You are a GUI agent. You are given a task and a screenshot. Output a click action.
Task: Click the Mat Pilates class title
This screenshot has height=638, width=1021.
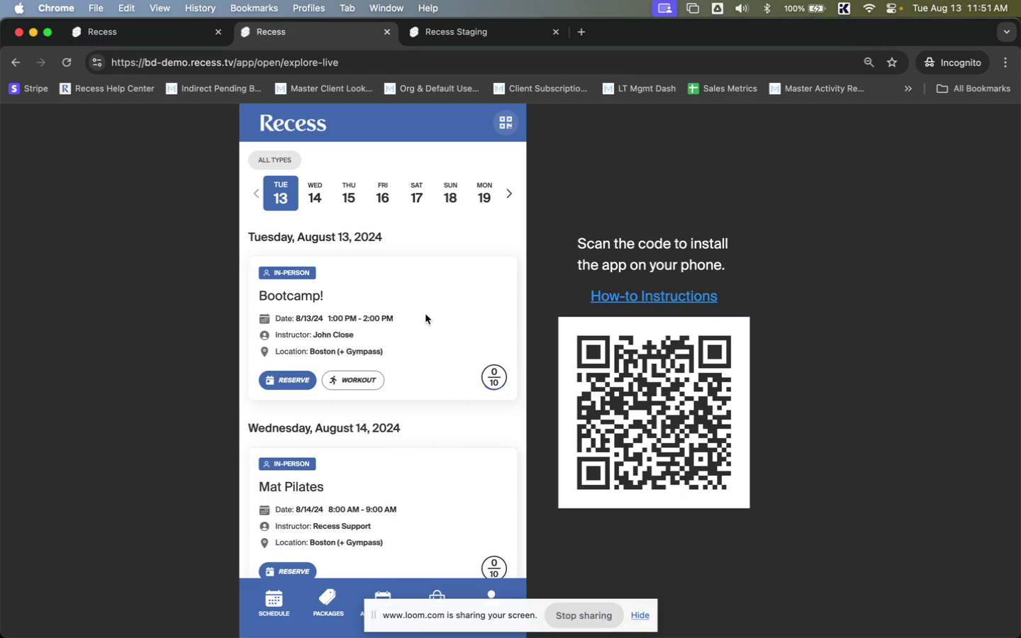(291, 487)
